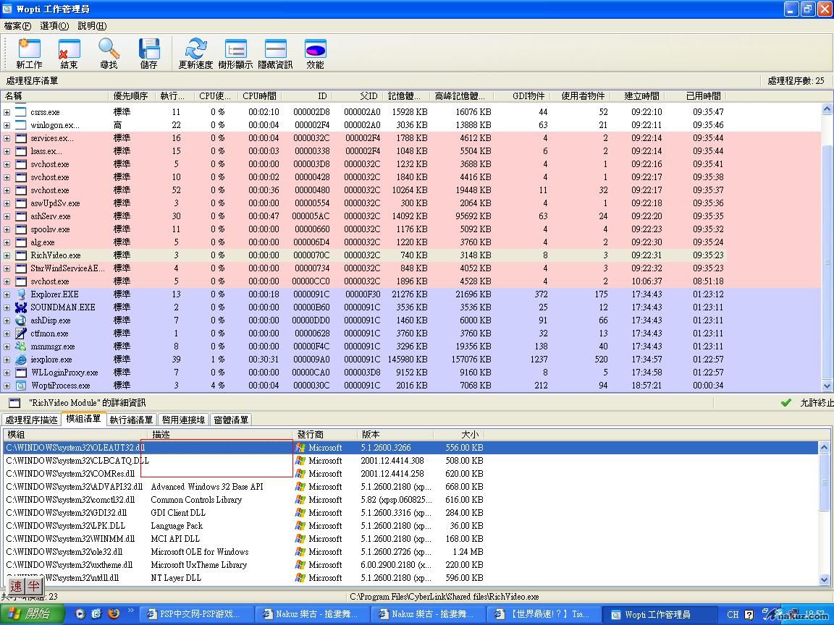834x625 pixels.
Task: Switch to the 處理程序描述 tab
Action: point(31,420)
